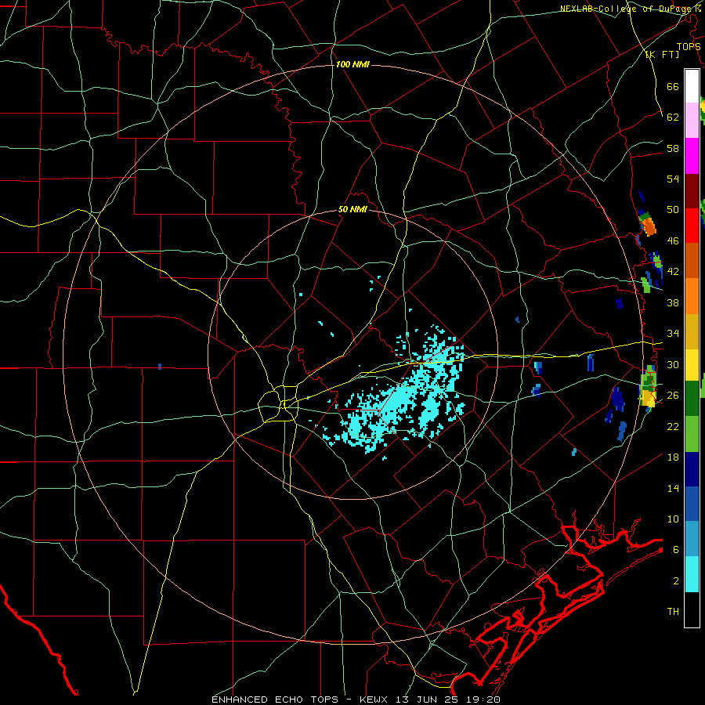Click the 38 legend value
705x705 pixels.
[673, 302]
